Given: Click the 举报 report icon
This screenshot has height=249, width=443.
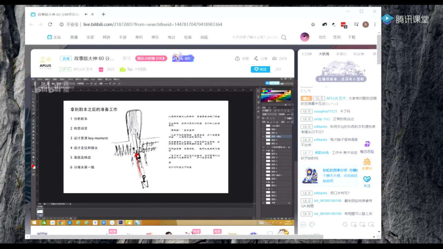Looking at the screenshot, I should pyautogui.click(x=237, y=58).
